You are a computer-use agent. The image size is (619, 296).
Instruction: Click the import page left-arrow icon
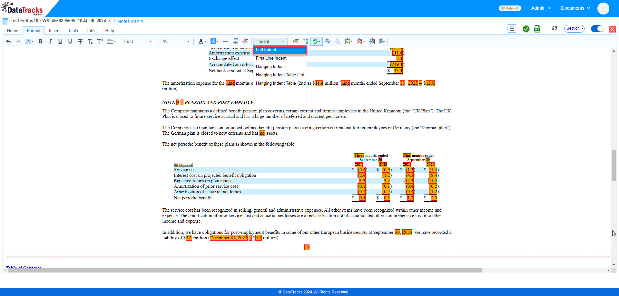pyautogui.click(x=372, y=41)
